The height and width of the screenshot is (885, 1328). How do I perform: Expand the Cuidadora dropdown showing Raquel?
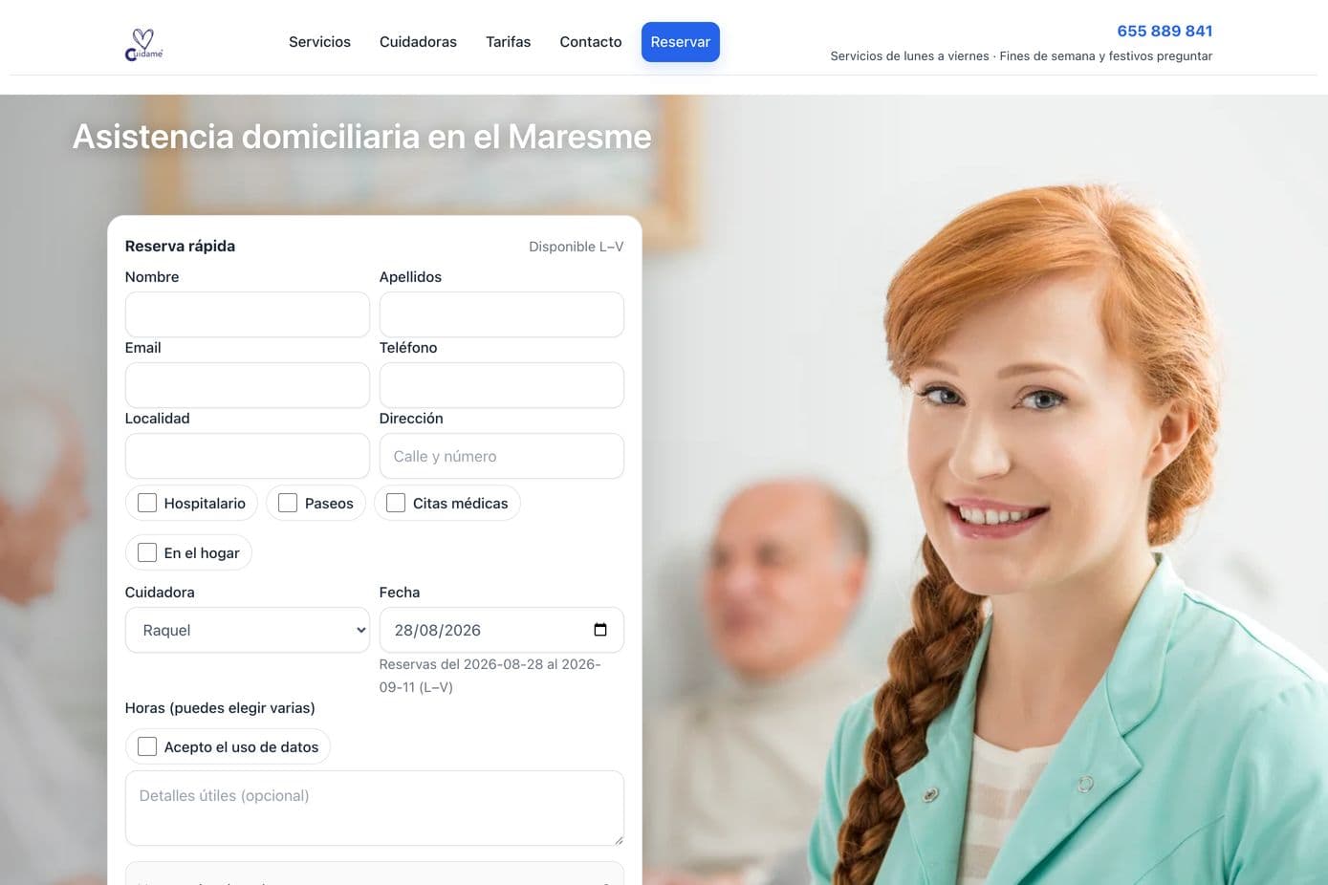click(x=247, y=630)
